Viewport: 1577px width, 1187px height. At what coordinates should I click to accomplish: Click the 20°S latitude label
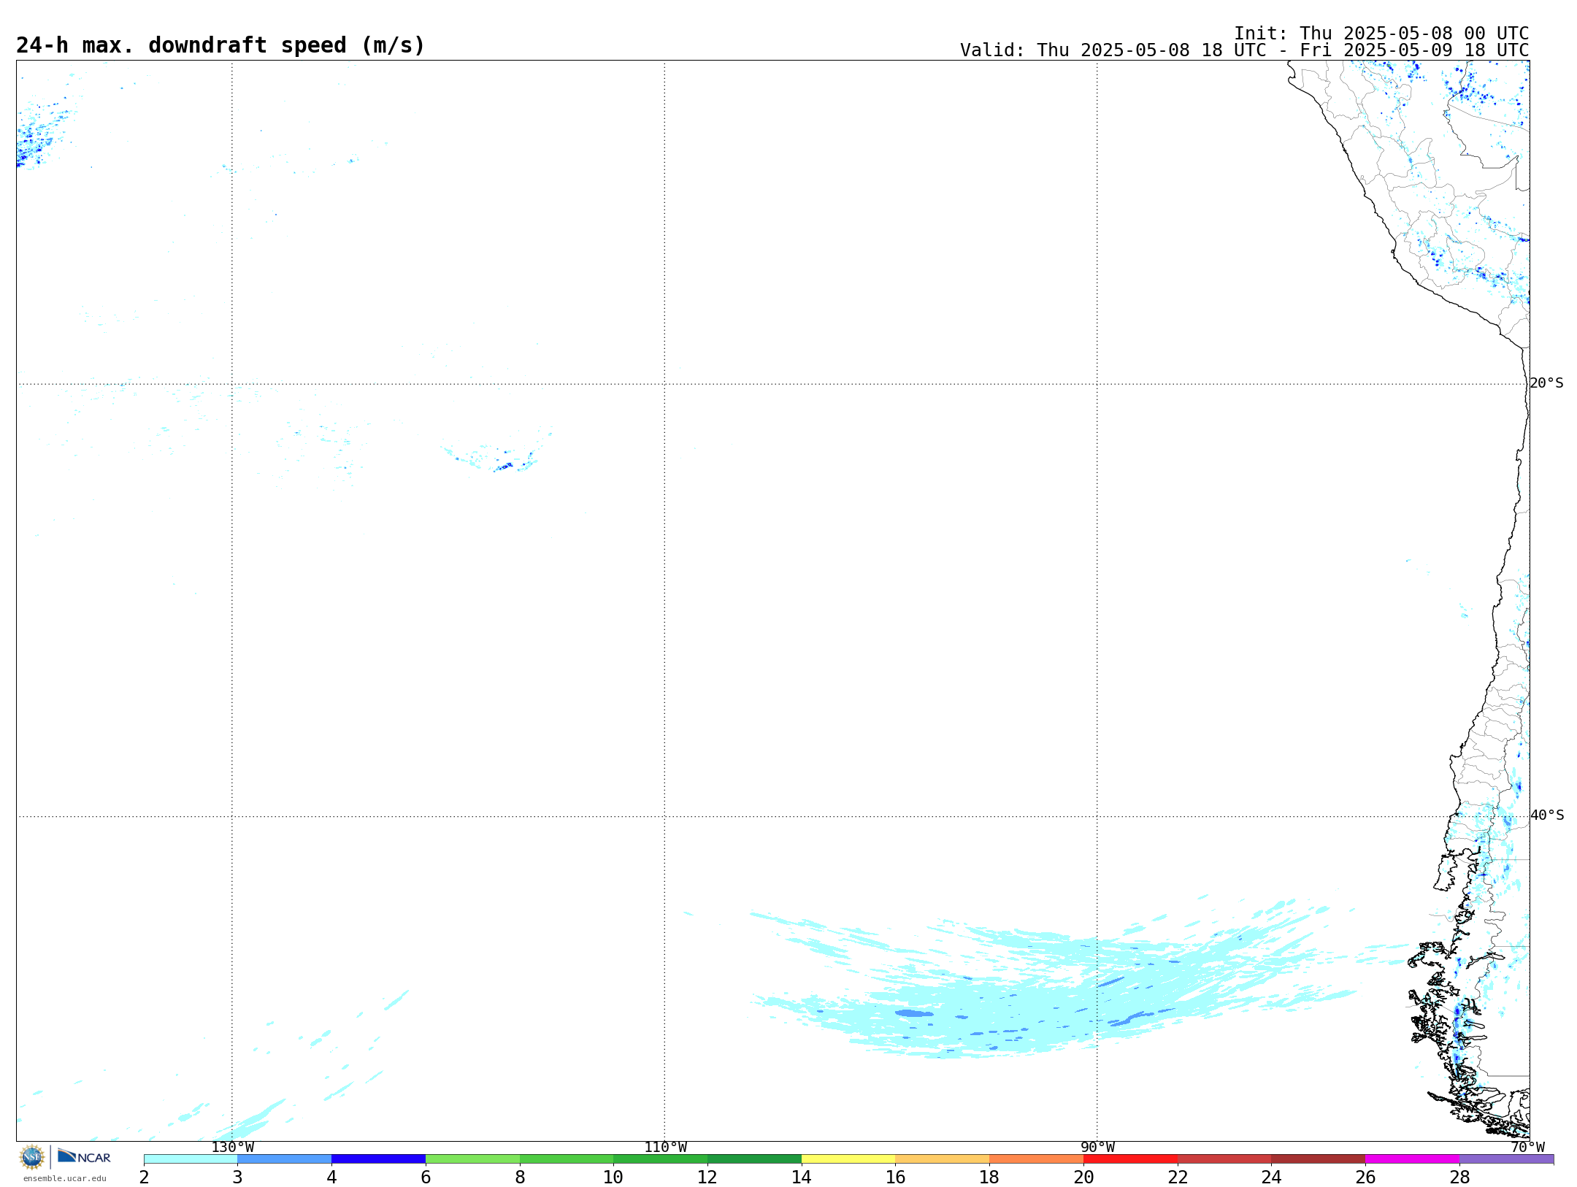1546,383
